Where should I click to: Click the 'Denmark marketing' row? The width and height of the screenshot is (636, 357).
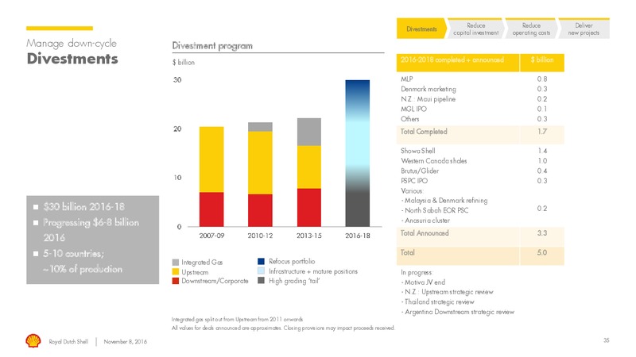(480, 89)
